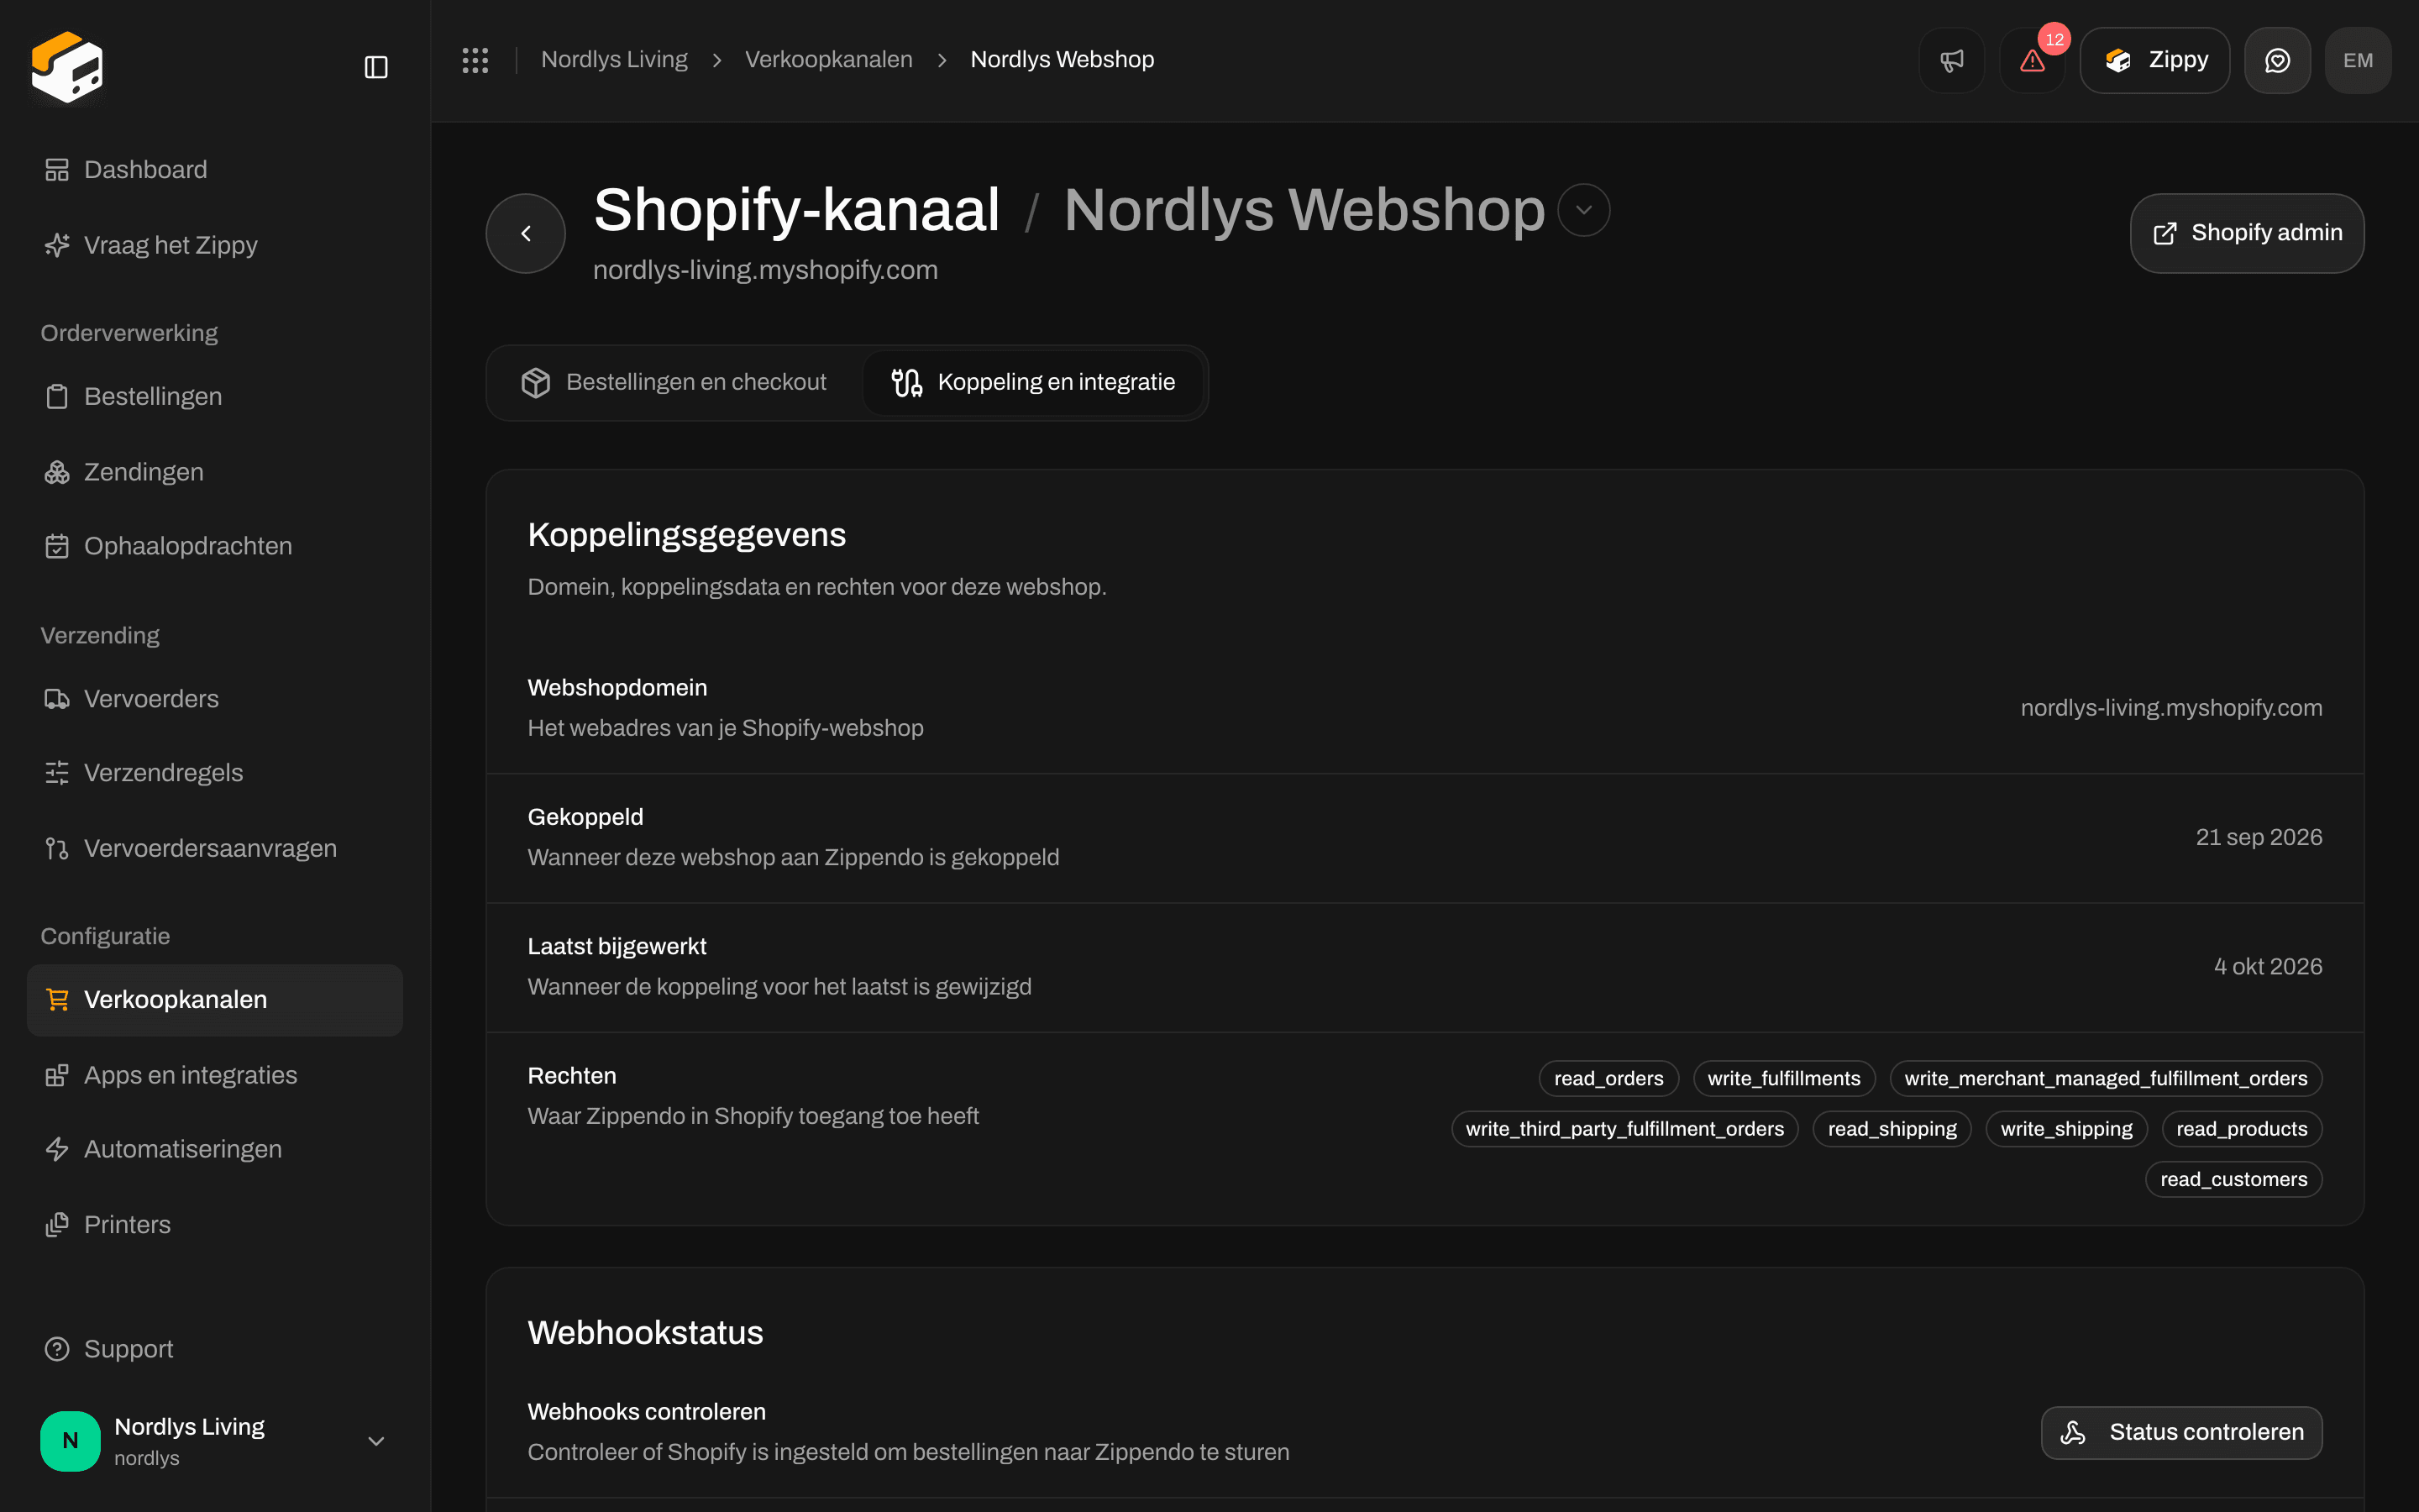Open the announcements megaphone icon
Screen dimensions: 2419x1512
[x=1951, y=60]
